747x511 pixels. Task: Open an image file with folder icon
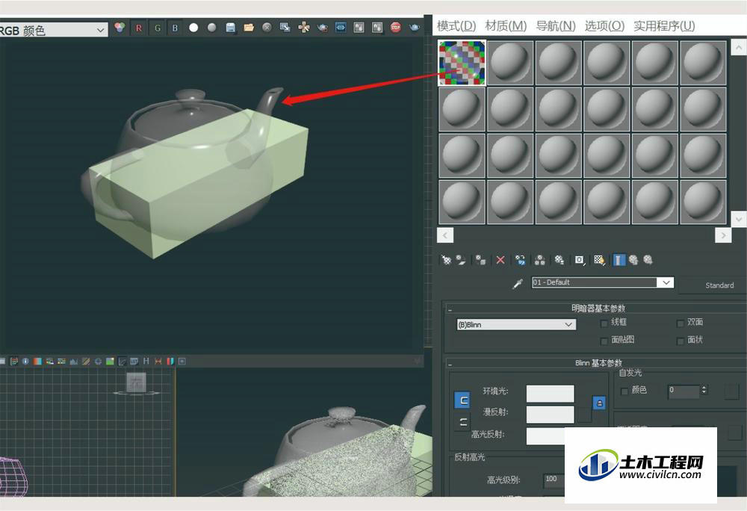pos(249,28)
